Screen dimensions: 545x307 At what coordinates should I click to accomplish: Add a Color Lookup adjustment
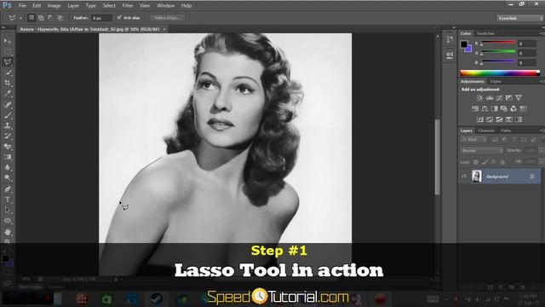pyautogui.click(x=523, y=109)
